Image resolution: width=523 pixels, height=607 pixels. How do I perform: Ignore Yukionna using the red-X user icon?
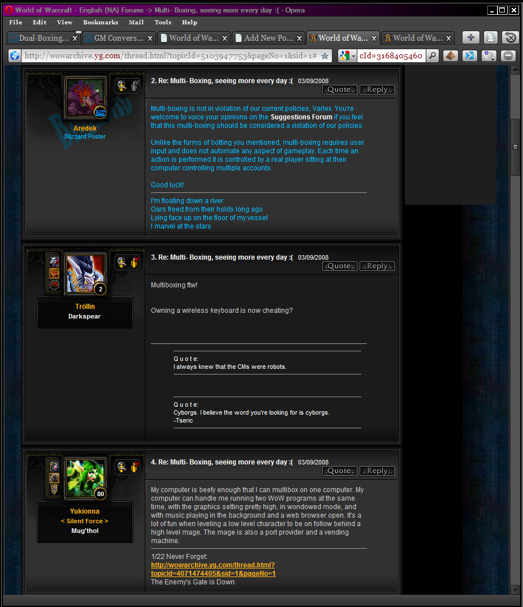(134, 467)
